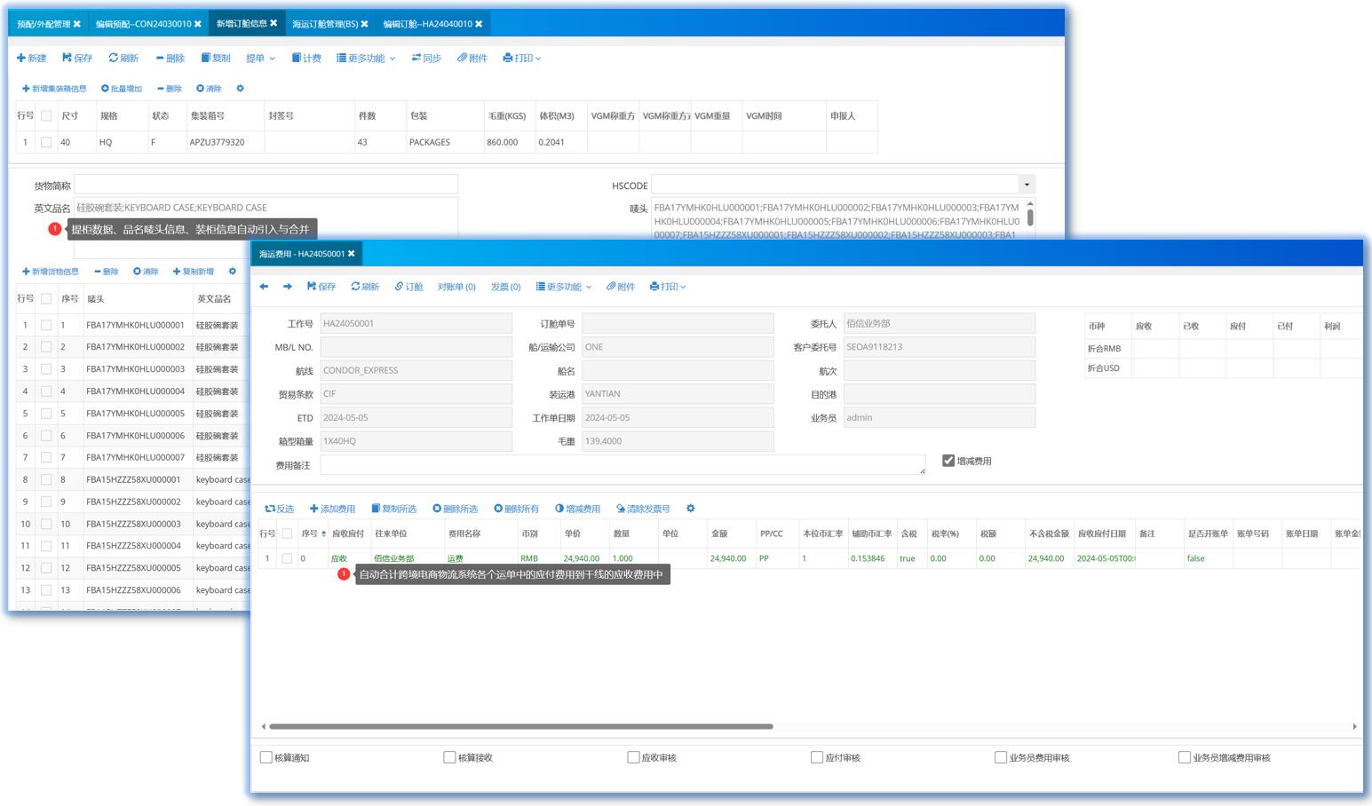
Task: Click the forward arrow in 海运费用 toolbar
Action: click(x=287, y=287)
